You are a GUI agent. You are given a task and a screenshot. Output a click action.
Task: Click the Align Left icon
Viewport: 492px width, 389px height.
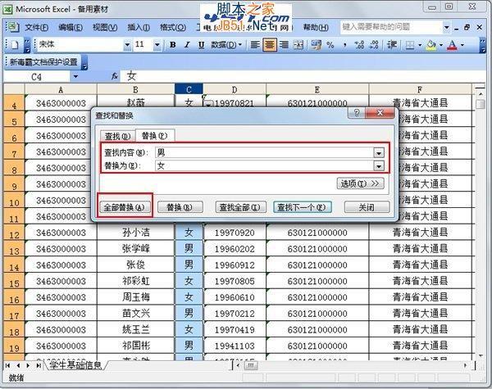[x=254, y=44]
